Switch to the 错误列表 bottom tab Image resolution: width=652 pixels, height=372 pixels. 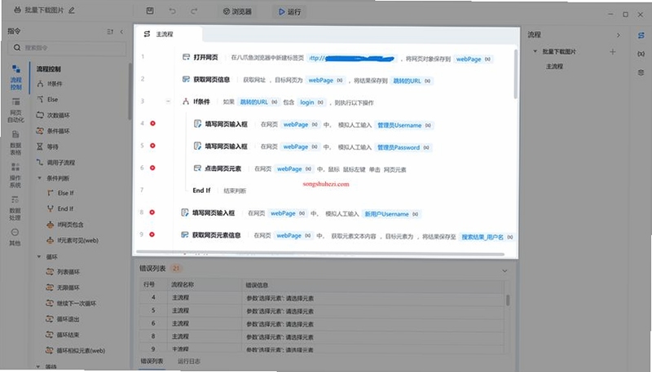click(152, 361)
